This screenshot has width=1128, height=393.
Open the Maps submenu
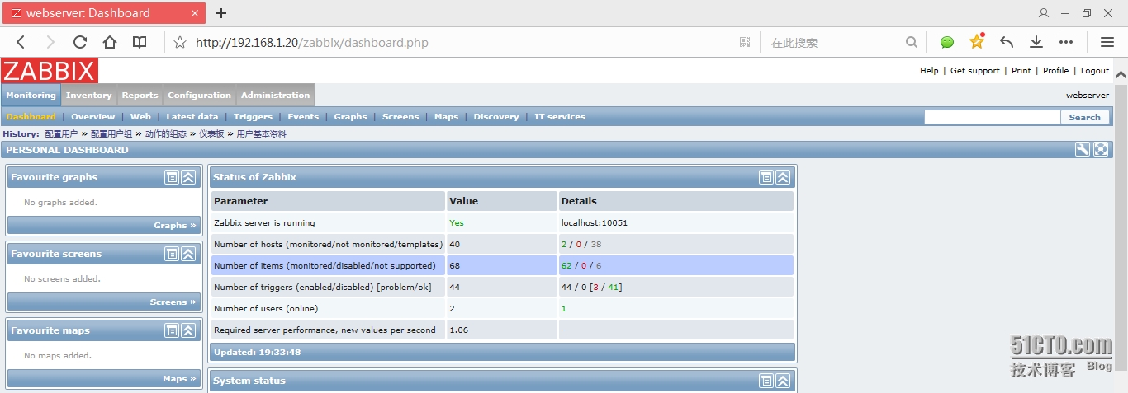[x=447, y=117]
